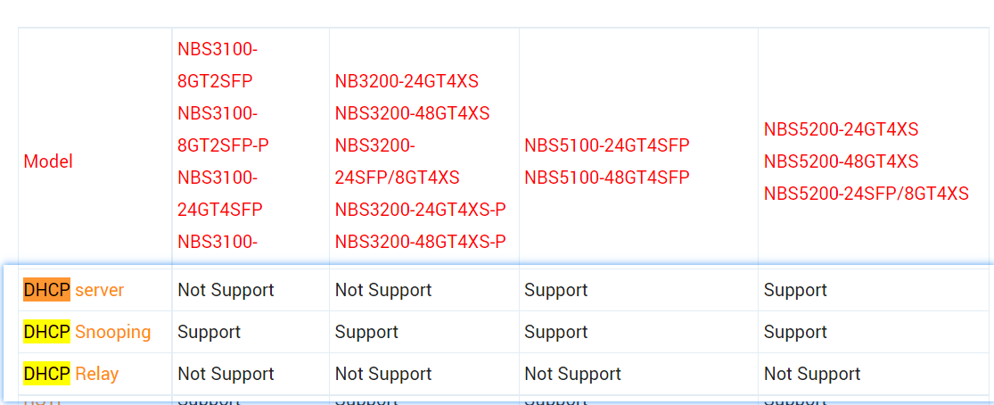The height and width of the screenshot is (405, 994).
Task: Click the red Model header cell
Action: point(48,161)
